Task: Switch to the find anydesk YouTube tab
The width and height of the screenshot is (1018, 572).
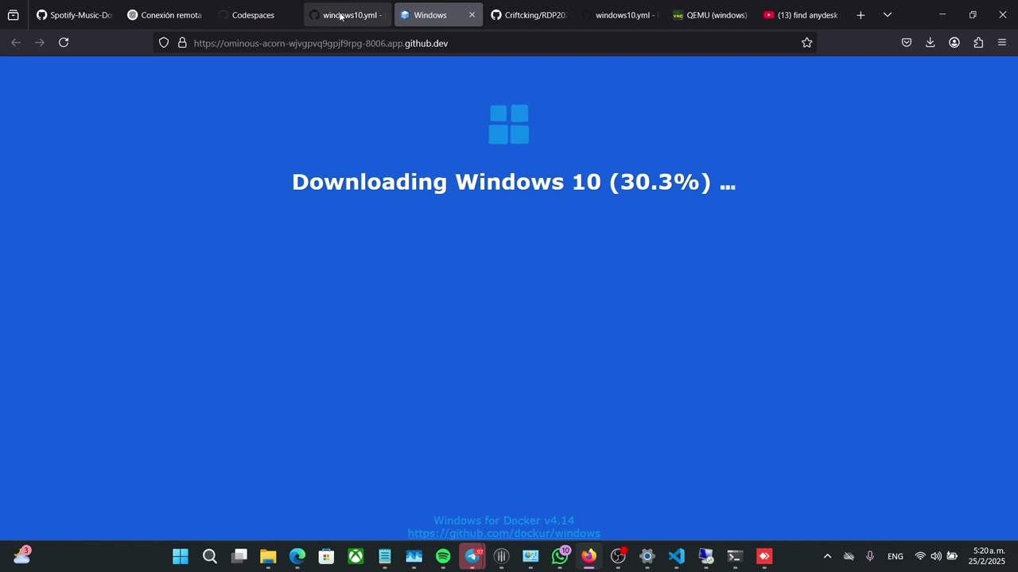Action: coord(801,15)
